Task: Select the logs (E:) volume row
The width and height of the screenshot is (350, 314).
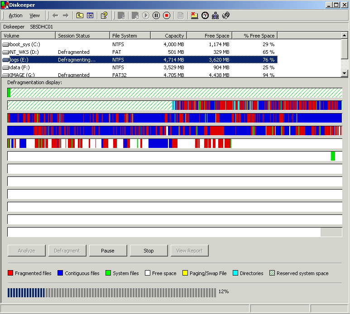Action: pos(139,60)
